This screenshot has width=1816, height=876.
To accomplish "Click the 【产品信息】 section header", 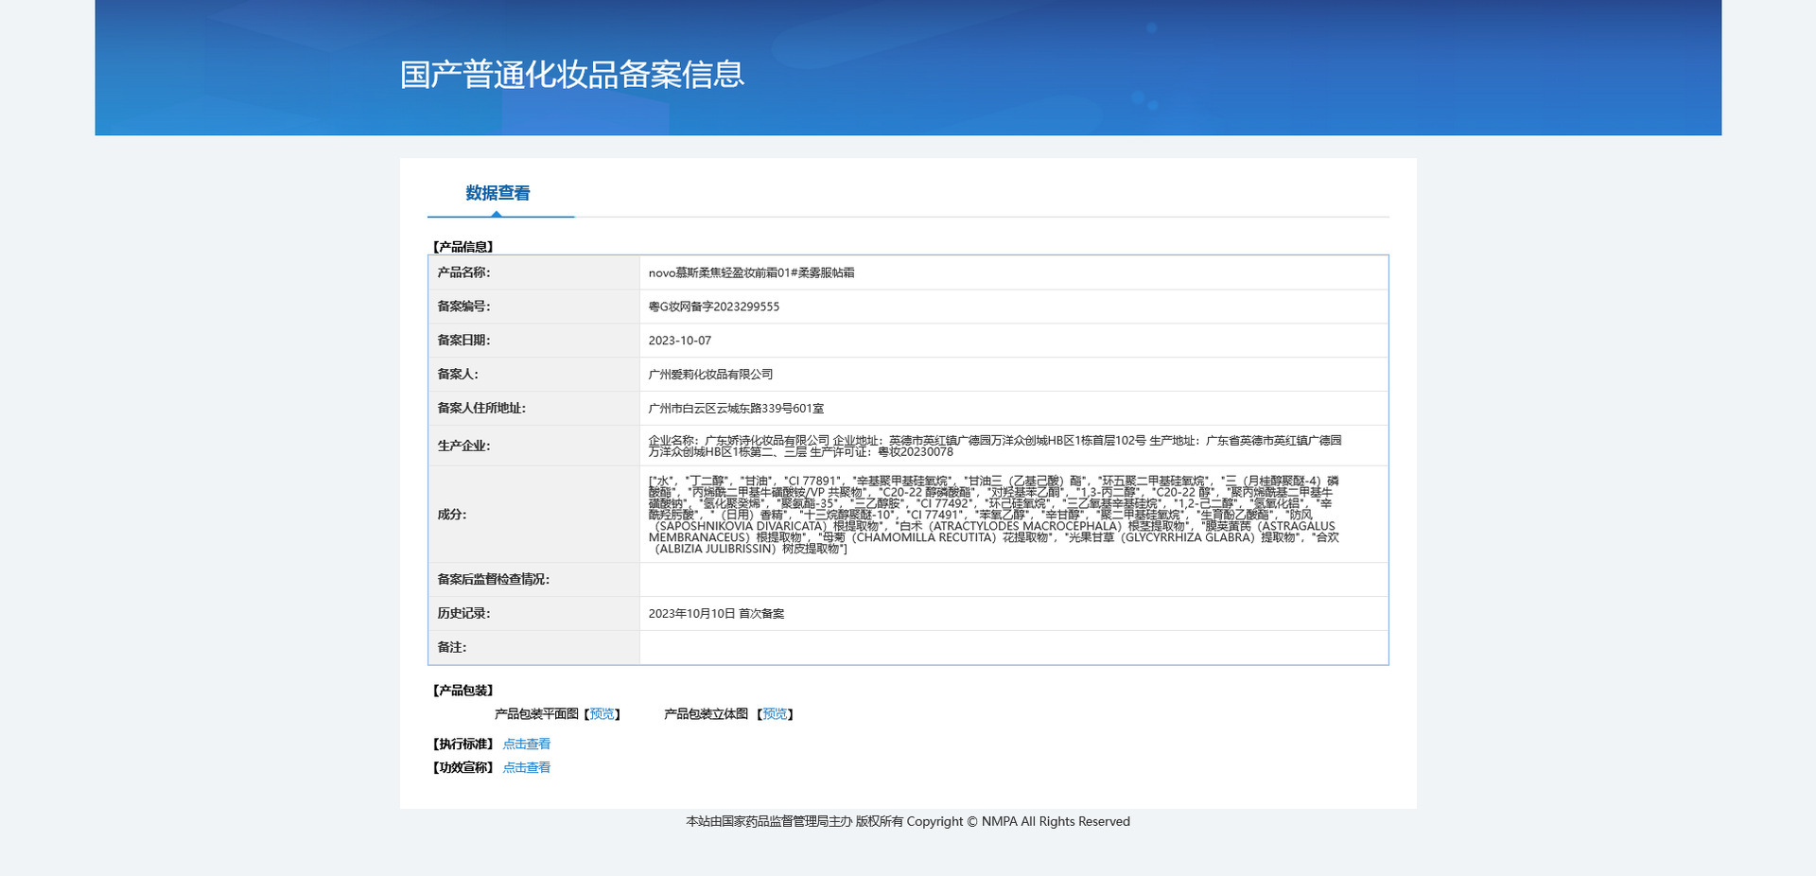I will 463,246.
